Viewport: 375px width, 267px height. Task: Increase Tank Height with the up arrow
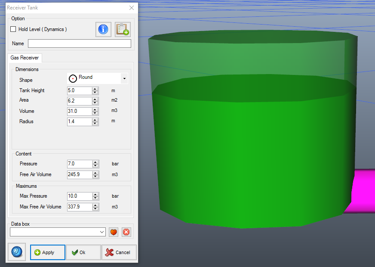[95, 89]
